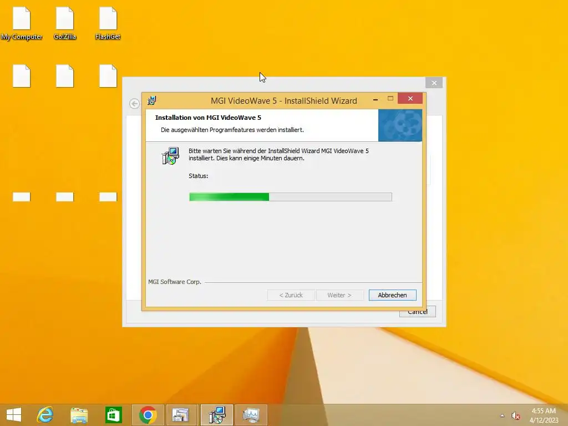
Task: Maximize the InstallShield Wizard window
Action: (390, 99)
